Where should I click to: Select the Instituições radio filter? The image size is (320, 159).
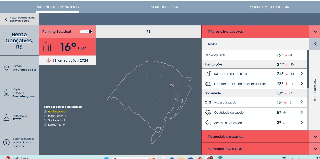click(x=45, y=116)
